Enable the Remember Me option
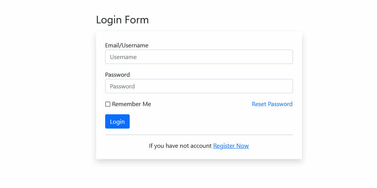The image size is (377, 188). point(108,104)
